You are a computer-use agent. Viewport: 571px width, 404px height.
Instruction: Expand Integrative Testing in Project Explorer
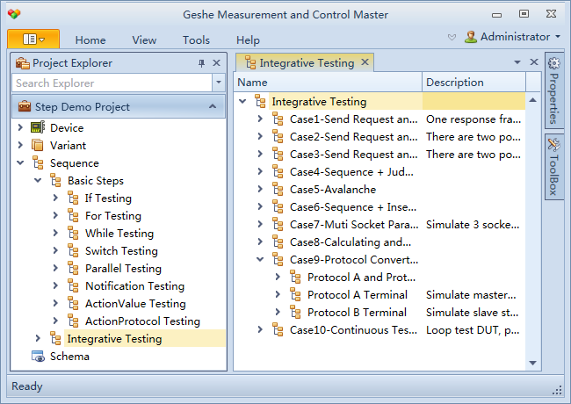coord(38,338)
